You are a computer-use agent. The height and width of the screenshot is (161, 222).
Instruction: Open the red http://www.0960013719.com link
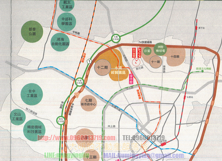tap(77, 138)
